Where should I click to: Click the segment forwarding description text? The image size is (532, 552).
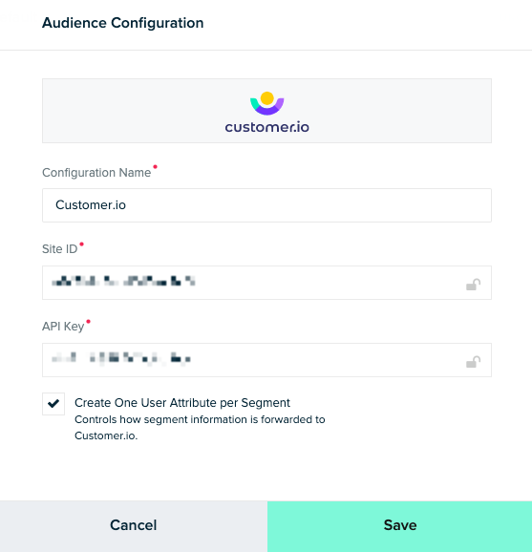point(200,428)
